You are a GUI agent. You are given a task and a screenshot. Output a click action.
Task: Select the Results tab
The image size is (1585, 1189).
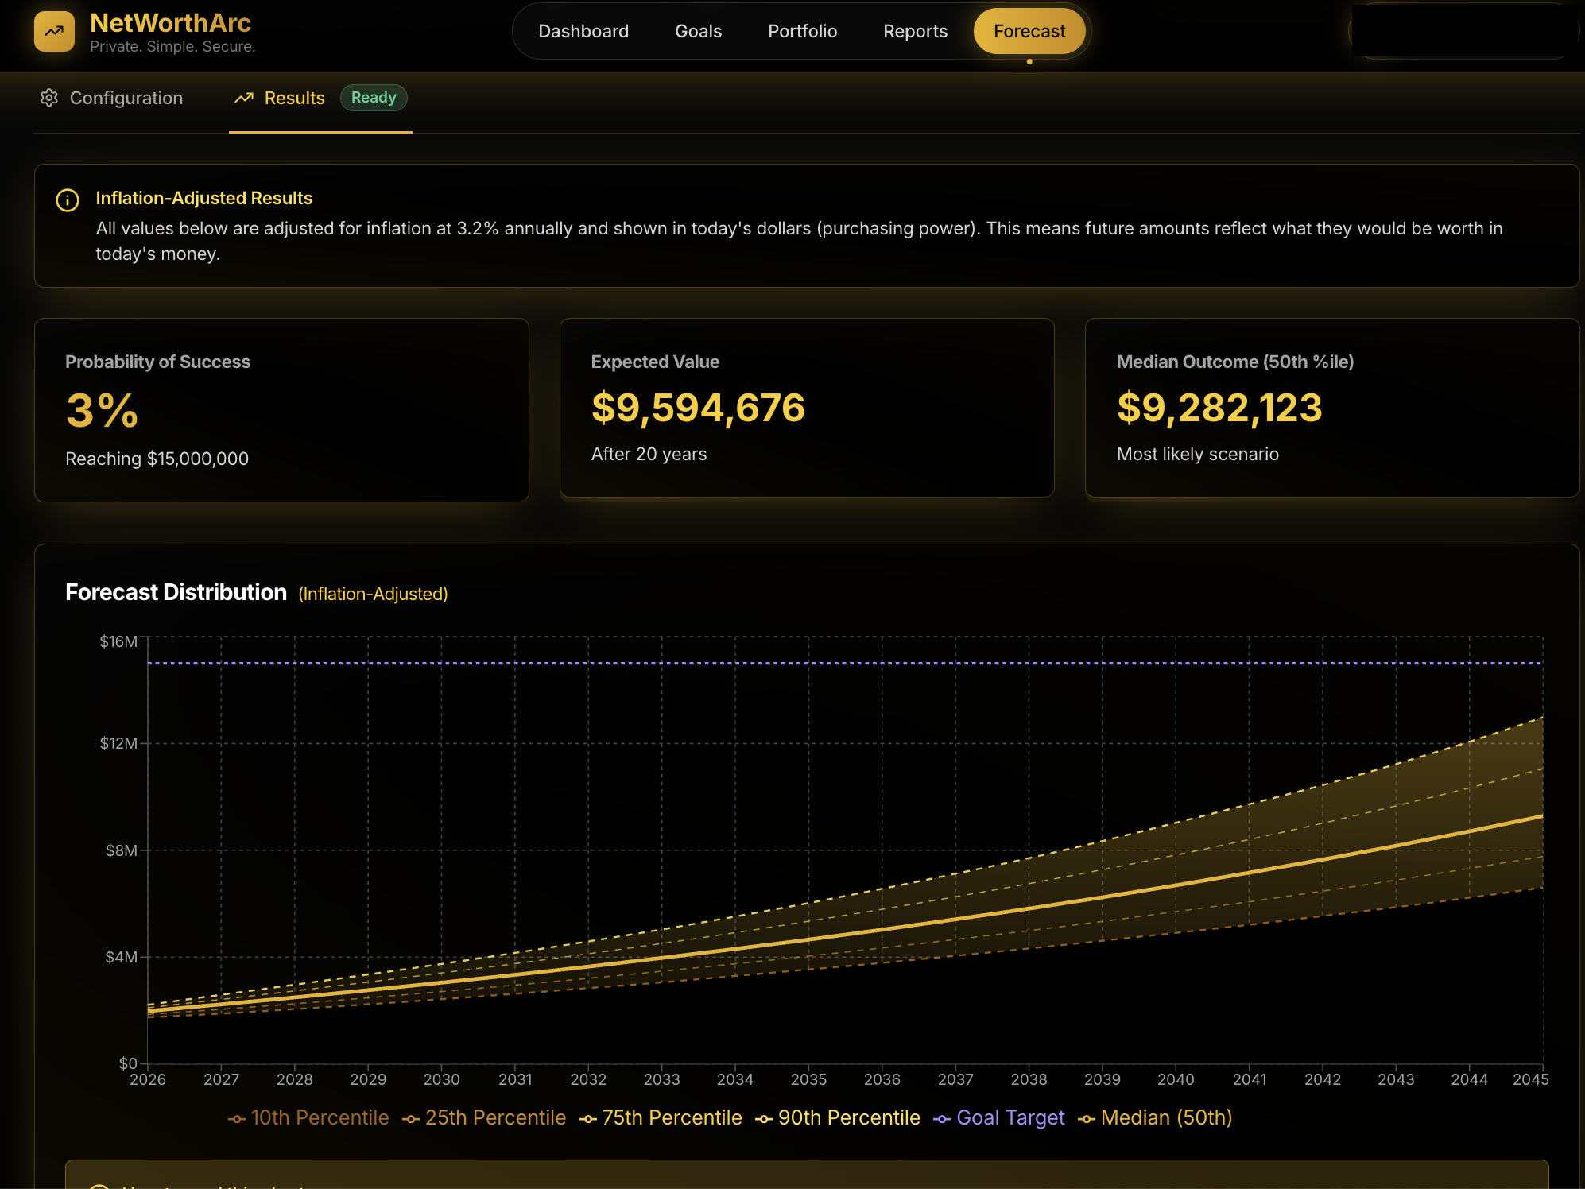294,98
